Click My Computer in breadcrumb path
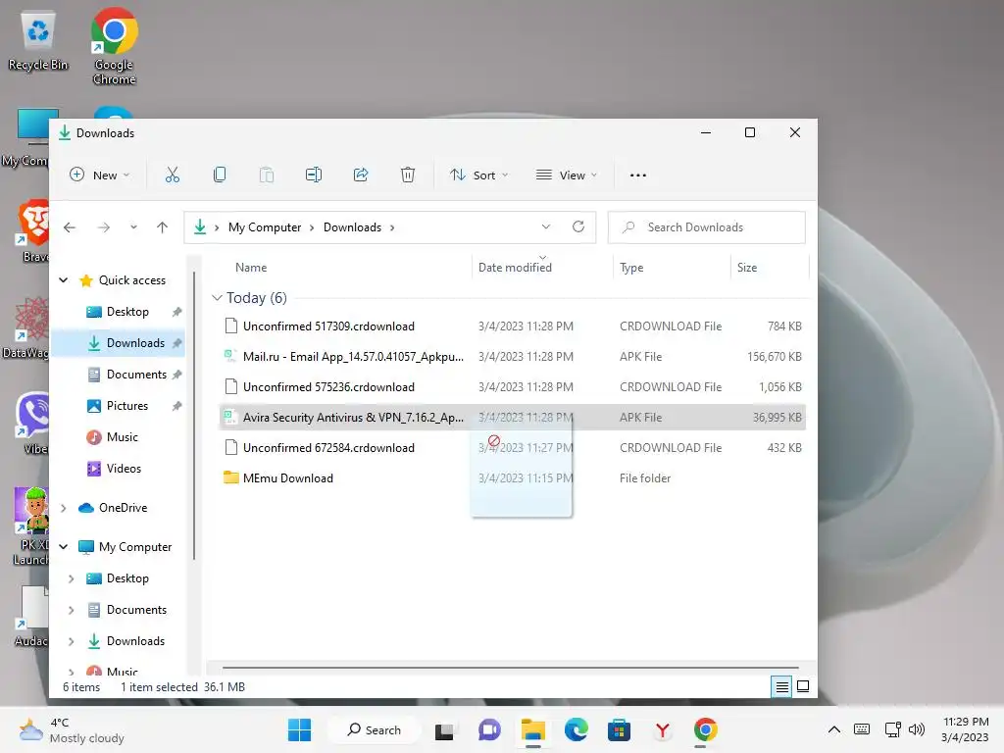 point(265,227)
